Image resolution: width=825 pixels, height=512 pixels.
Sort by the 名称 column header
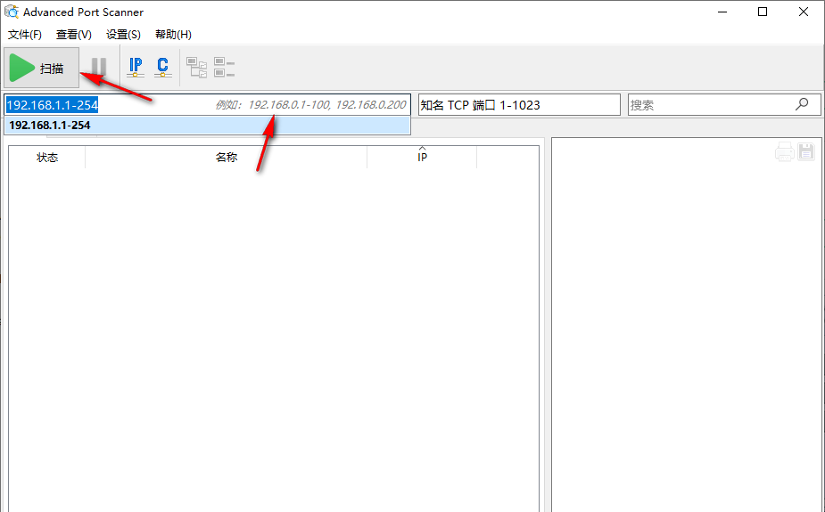226,158
